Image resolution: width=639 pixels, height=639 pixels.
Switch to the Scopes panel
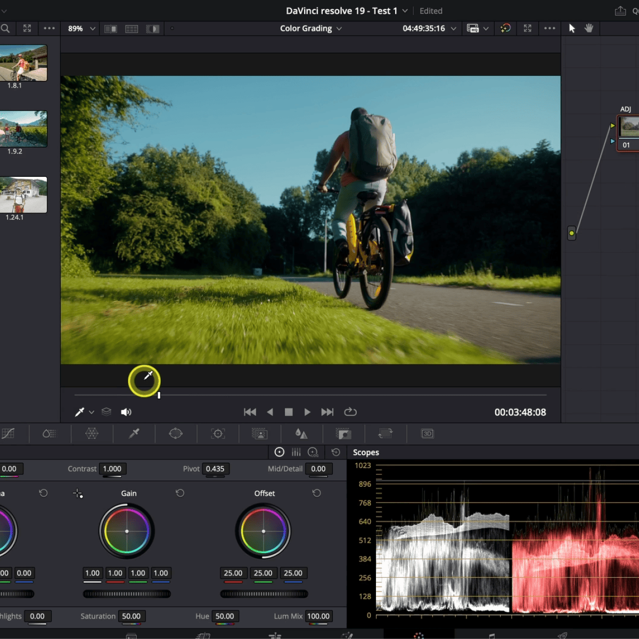point(366,452)
